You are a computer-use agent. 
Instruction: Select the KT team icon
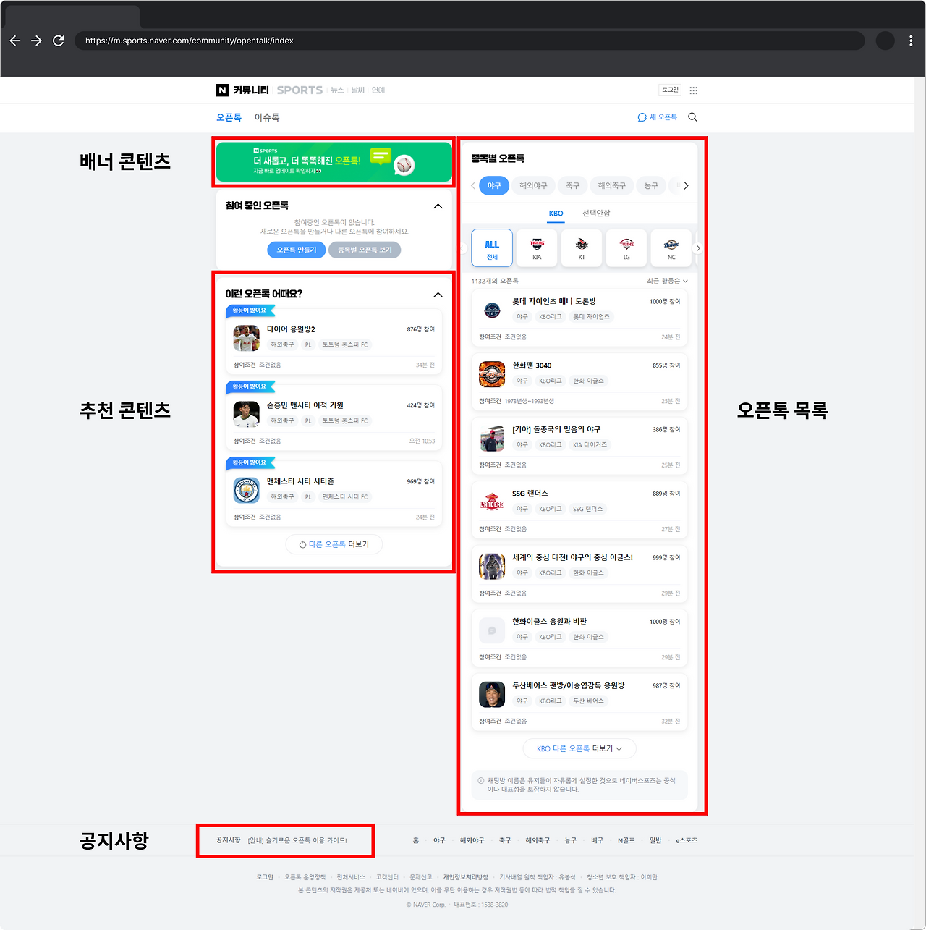point(582,248)
